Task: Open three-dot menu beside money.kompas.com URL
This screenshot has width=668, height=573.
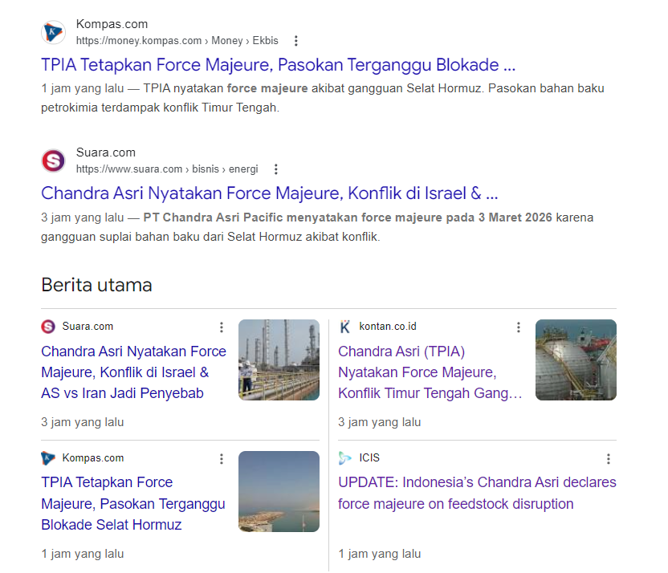Action: (296, 41)
